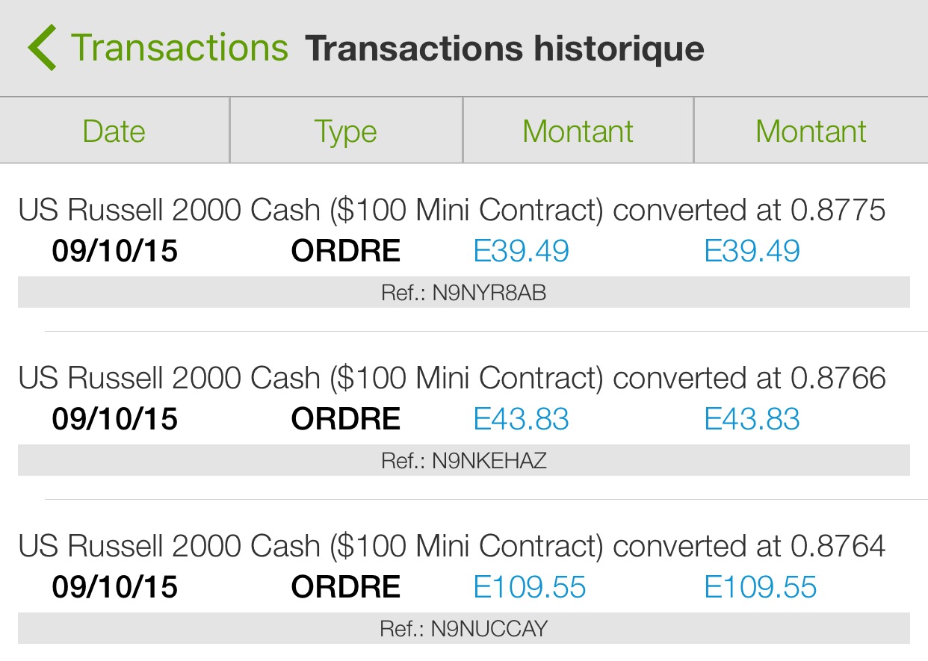Tap the green back chevron icon
This screenshot has height=661, width=928.
[x=42, y=48]
